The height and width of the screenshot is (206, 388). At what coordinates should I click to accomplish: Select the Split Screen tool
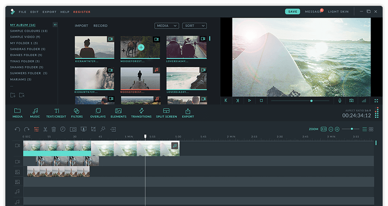[x=166, y=113]
